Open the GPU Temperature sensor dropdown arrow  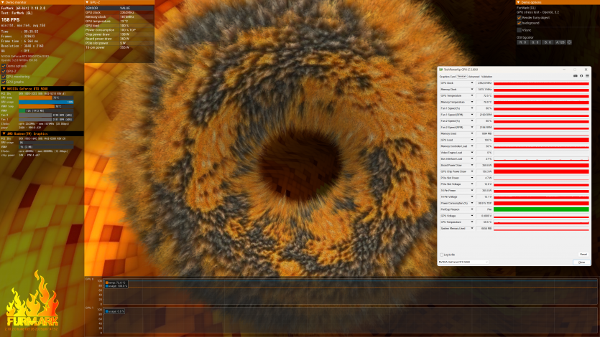(x=472, y=95)
